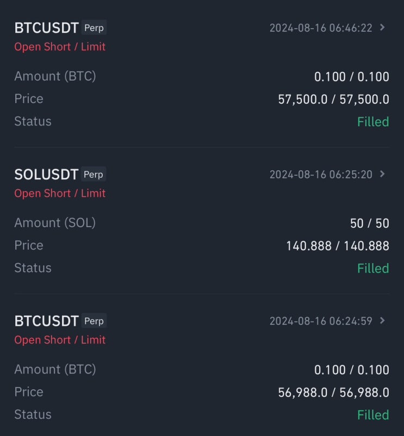Open the SOLUSDT symbol title
404x436 pixels.
click(x=46, y=175)
